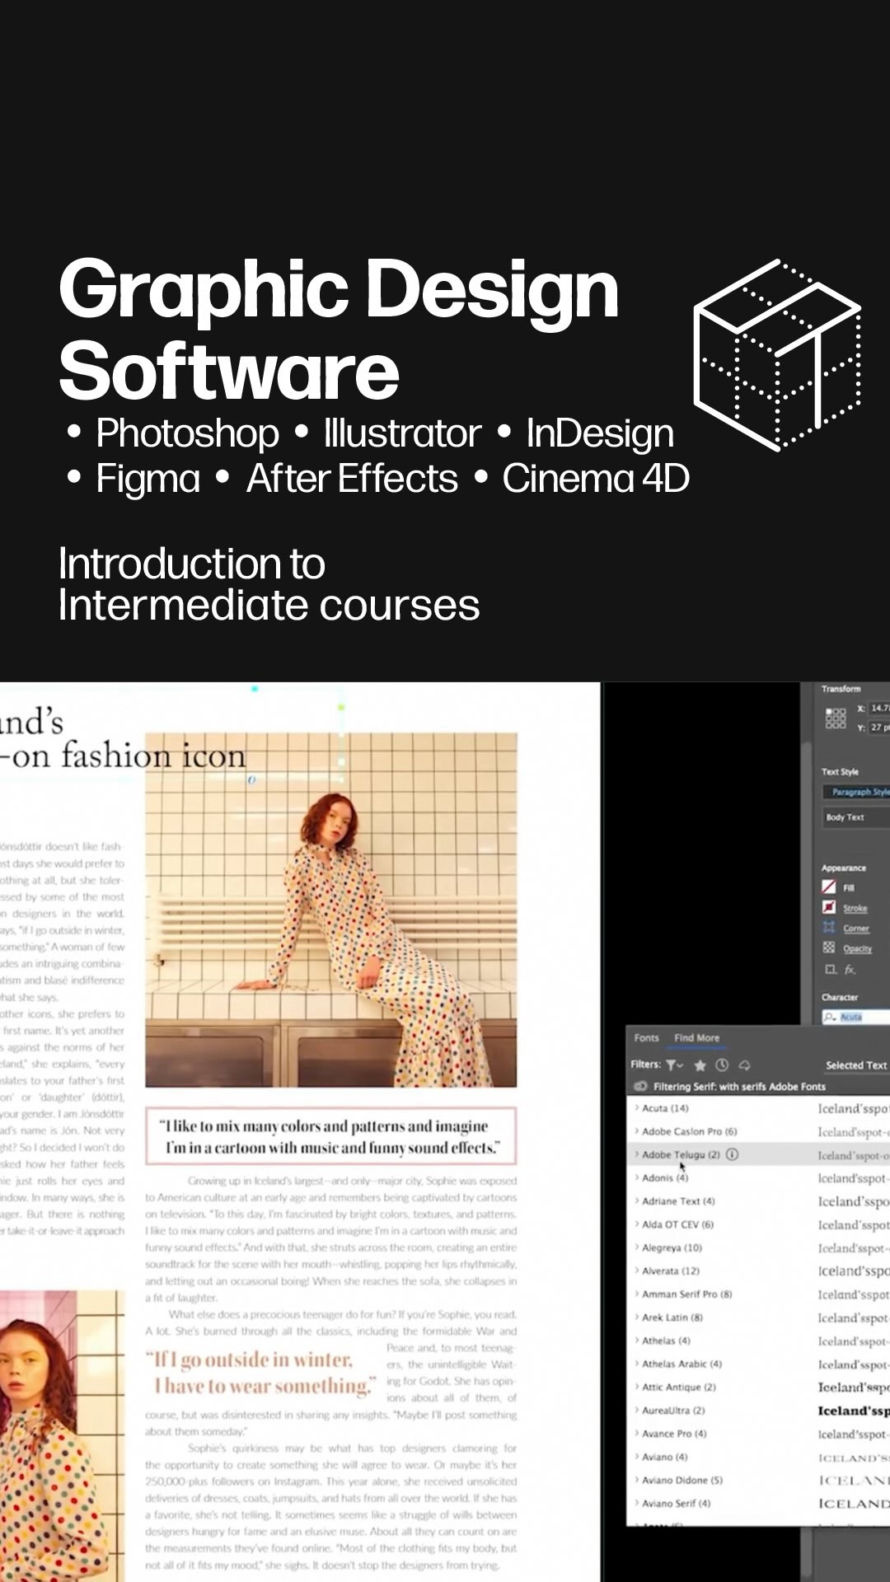The width and height of the screenshot is (890, 1582).
Task: Click the boxed pull quote about colors and patterns
Action: (x=331, y=1136)
